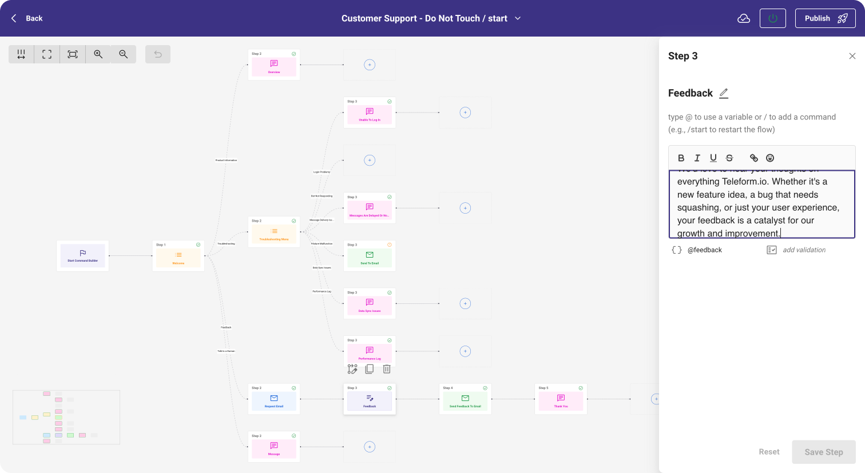Select the Overview message node
This screenshot has height=473, width=865.
point(274,65)
